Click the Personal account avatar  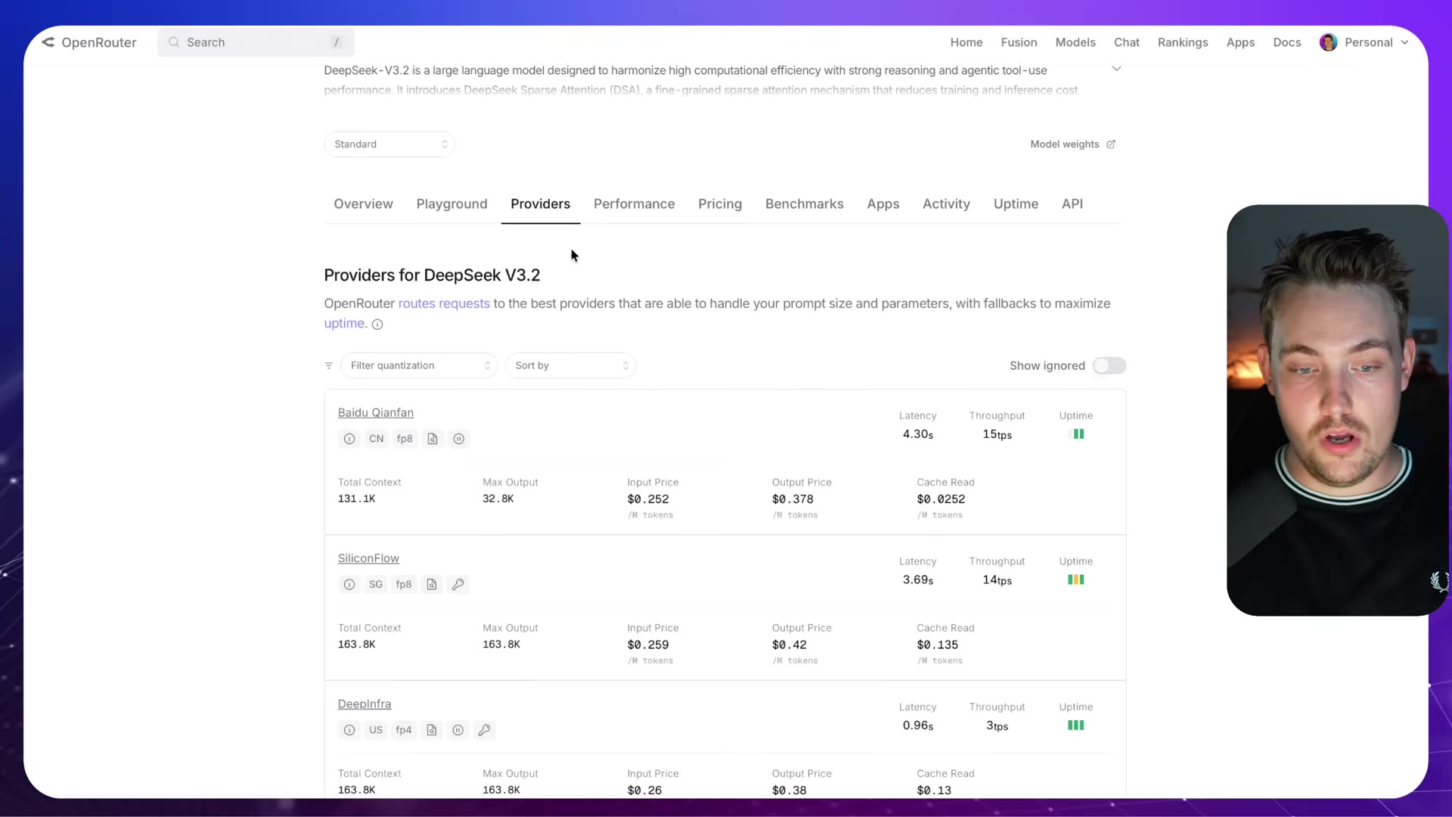(x=1329, y=42)
